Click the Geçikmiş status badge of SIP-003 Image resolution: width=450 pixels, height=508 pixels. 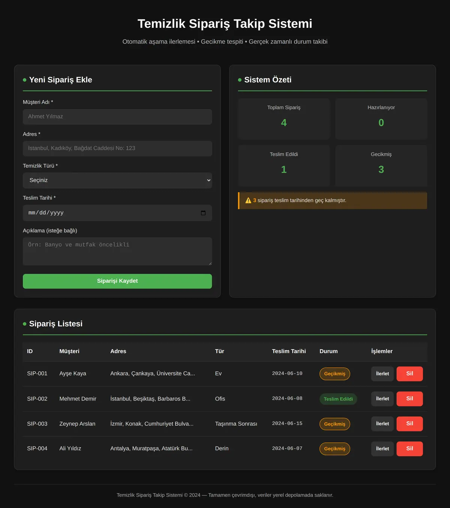(x=334, y=424)
